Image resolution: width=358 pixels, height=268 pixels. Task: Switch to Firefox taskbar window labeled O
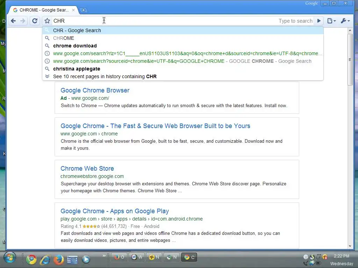pos(119,257)
